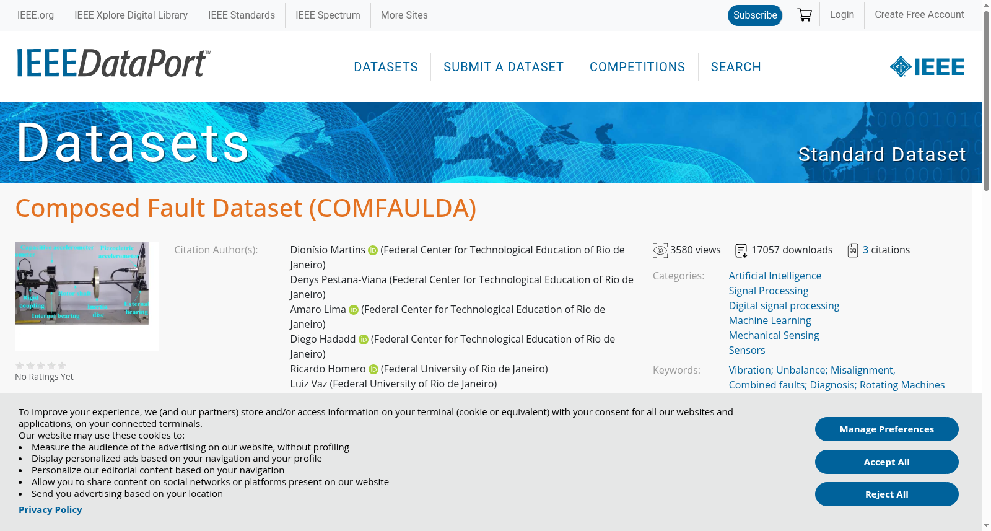
Task: Click the scrollbar down arrow
Action: point(986,525)
